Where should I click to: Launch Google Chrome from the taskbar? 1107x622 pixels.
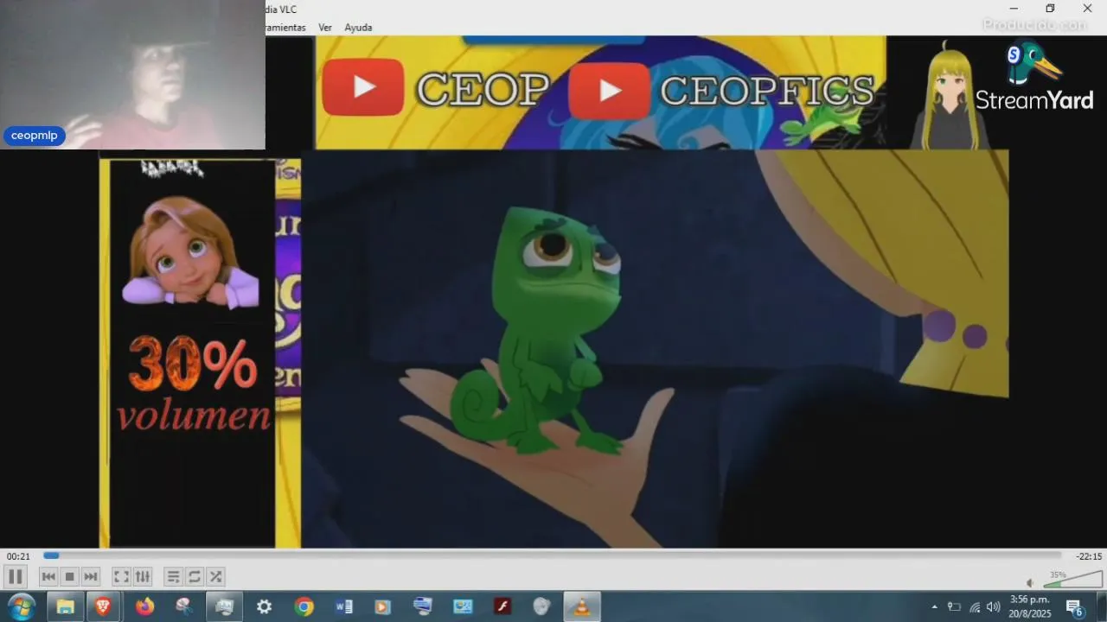coord(304,606)
